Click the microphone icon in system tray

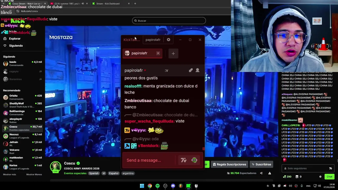pos(302,186)
